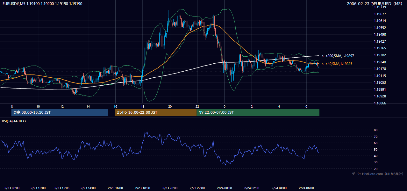407x191 pixels.
Task: Click the 2/24 00:00 bottom time label
Action: click(225, 188)
